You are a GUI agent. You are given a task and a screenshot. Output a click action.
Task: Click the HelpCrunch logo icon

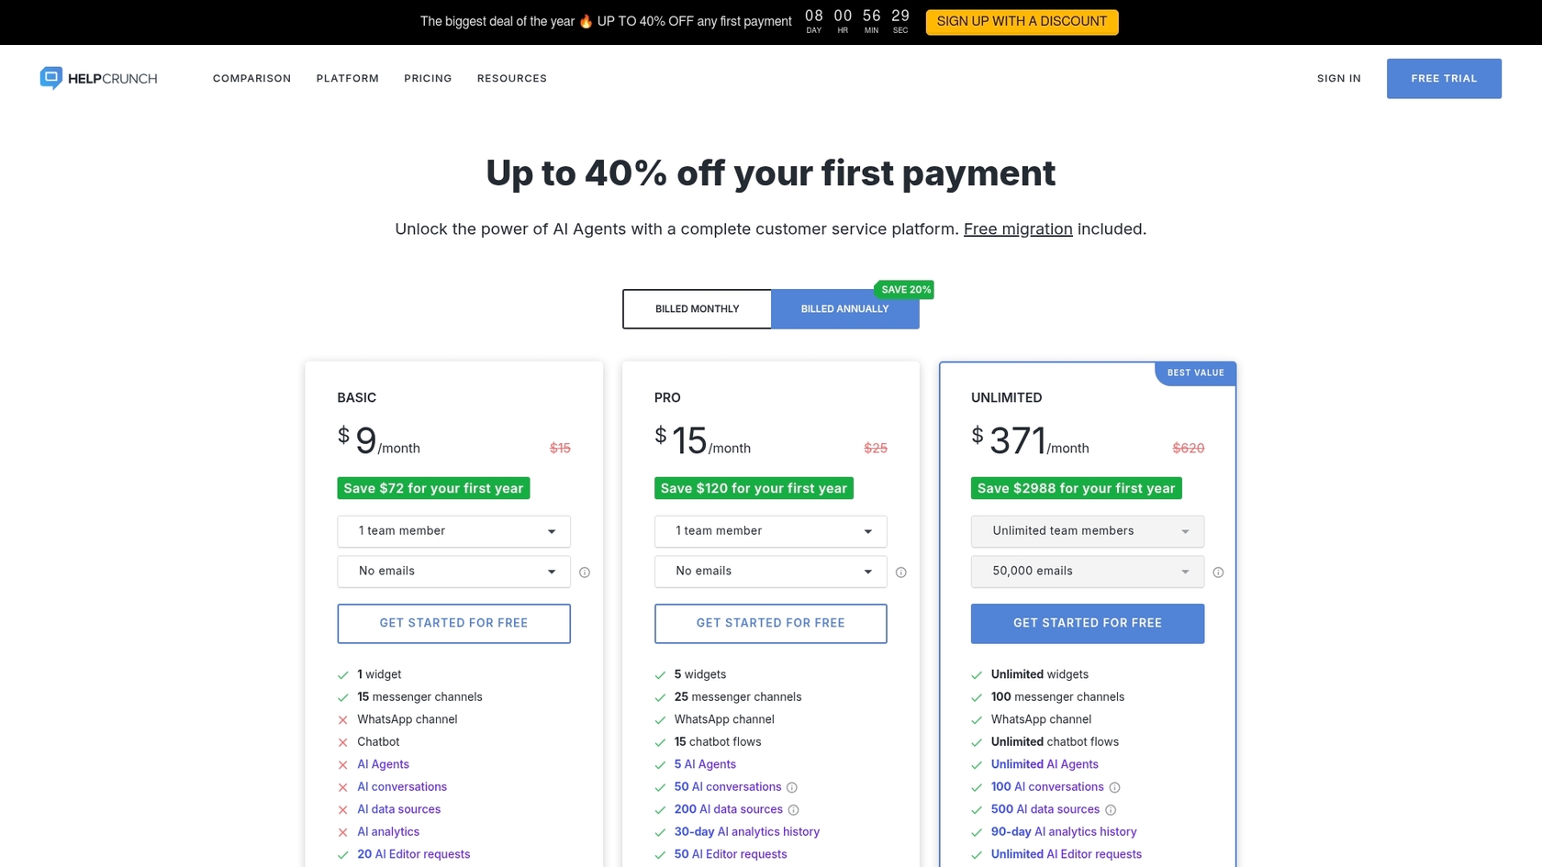(x=50, y=78)
